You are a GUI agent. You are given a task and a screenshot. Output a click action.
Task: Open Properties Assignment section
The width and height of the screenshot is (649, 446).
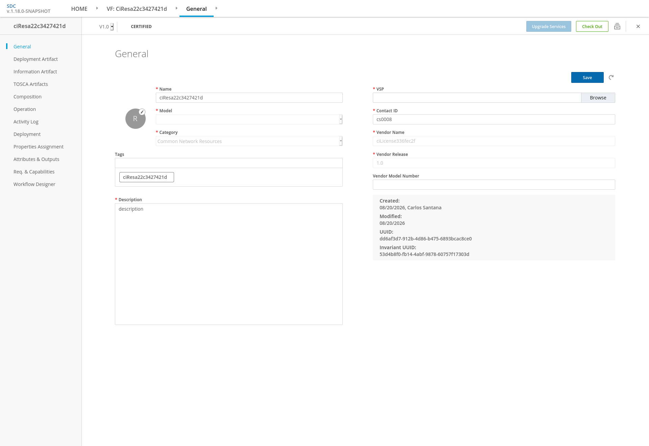click(x=38, y=147)
